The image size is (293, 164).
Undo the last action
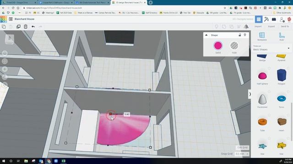click(x=33, y=26)
